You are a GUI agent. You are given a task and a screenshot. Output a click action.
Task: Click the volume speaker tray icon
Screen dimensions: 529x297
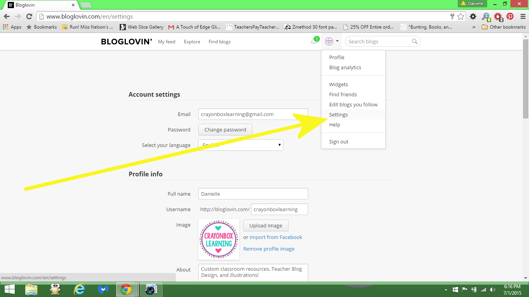(x=492, y=290)
